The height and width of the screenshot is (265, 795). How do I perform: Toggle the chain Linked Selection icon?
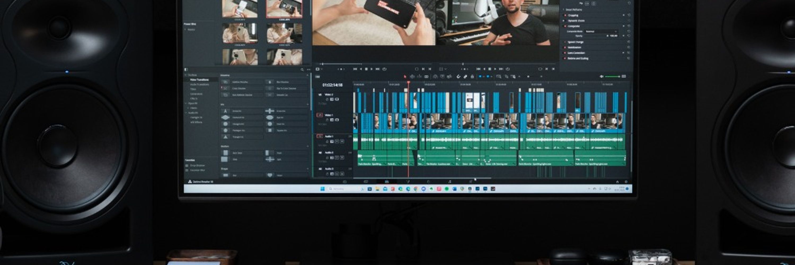tap(465, 77)
